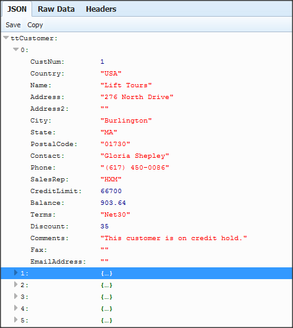
Task: Expand item 5 in ttCustomer
Action: pos(15,319)
